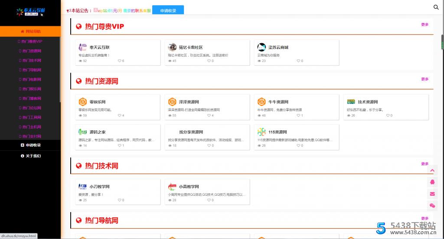The image size is (444, 239).
Task: Click 更多 link for 热门尊贵VIP
Action: pos(425,25)
